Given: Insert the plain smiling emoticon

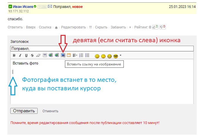Looking at the screenshot, I should pyautogui.click(x=97, y=56).
